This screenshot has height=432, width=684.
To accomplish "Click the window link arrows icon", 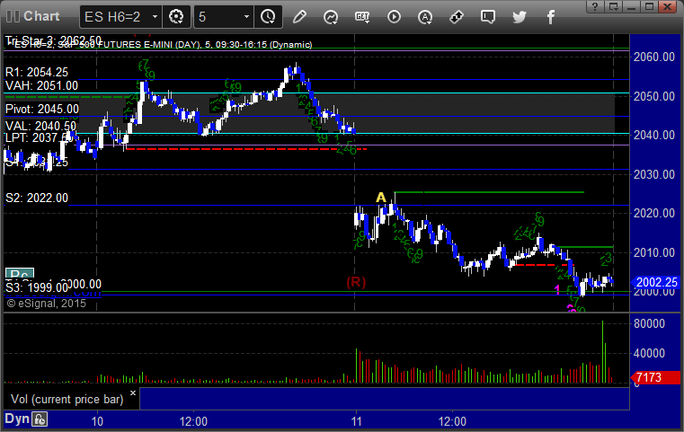I will click(457, 17).
